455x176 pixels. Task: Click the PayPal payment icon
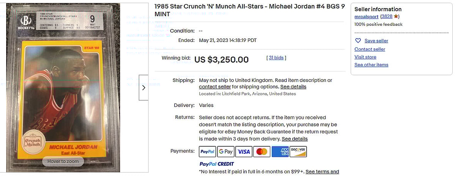(207, 152)
